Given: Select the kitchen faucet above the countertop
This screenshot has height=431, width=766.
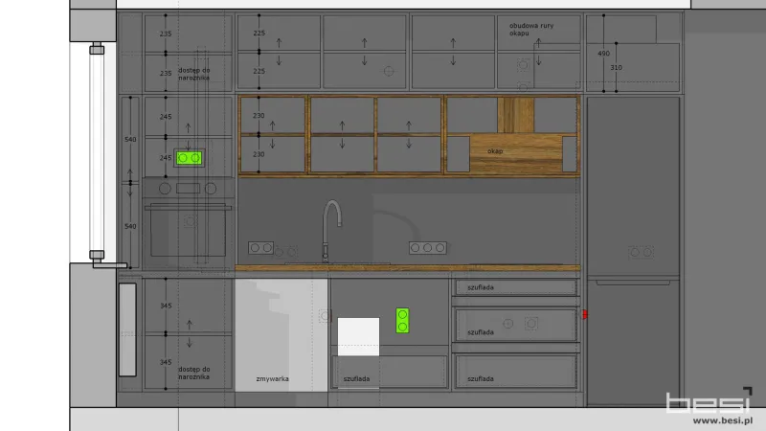Looking at the screenshot, I should click(x=330, y=232).
